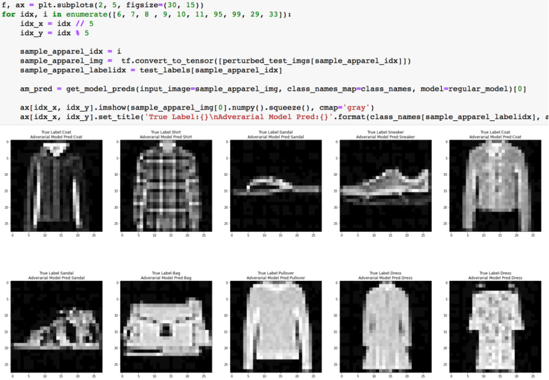The image size is (549, 380).
Task: Select the Sneaker image plot
Action: pos(386,186)
